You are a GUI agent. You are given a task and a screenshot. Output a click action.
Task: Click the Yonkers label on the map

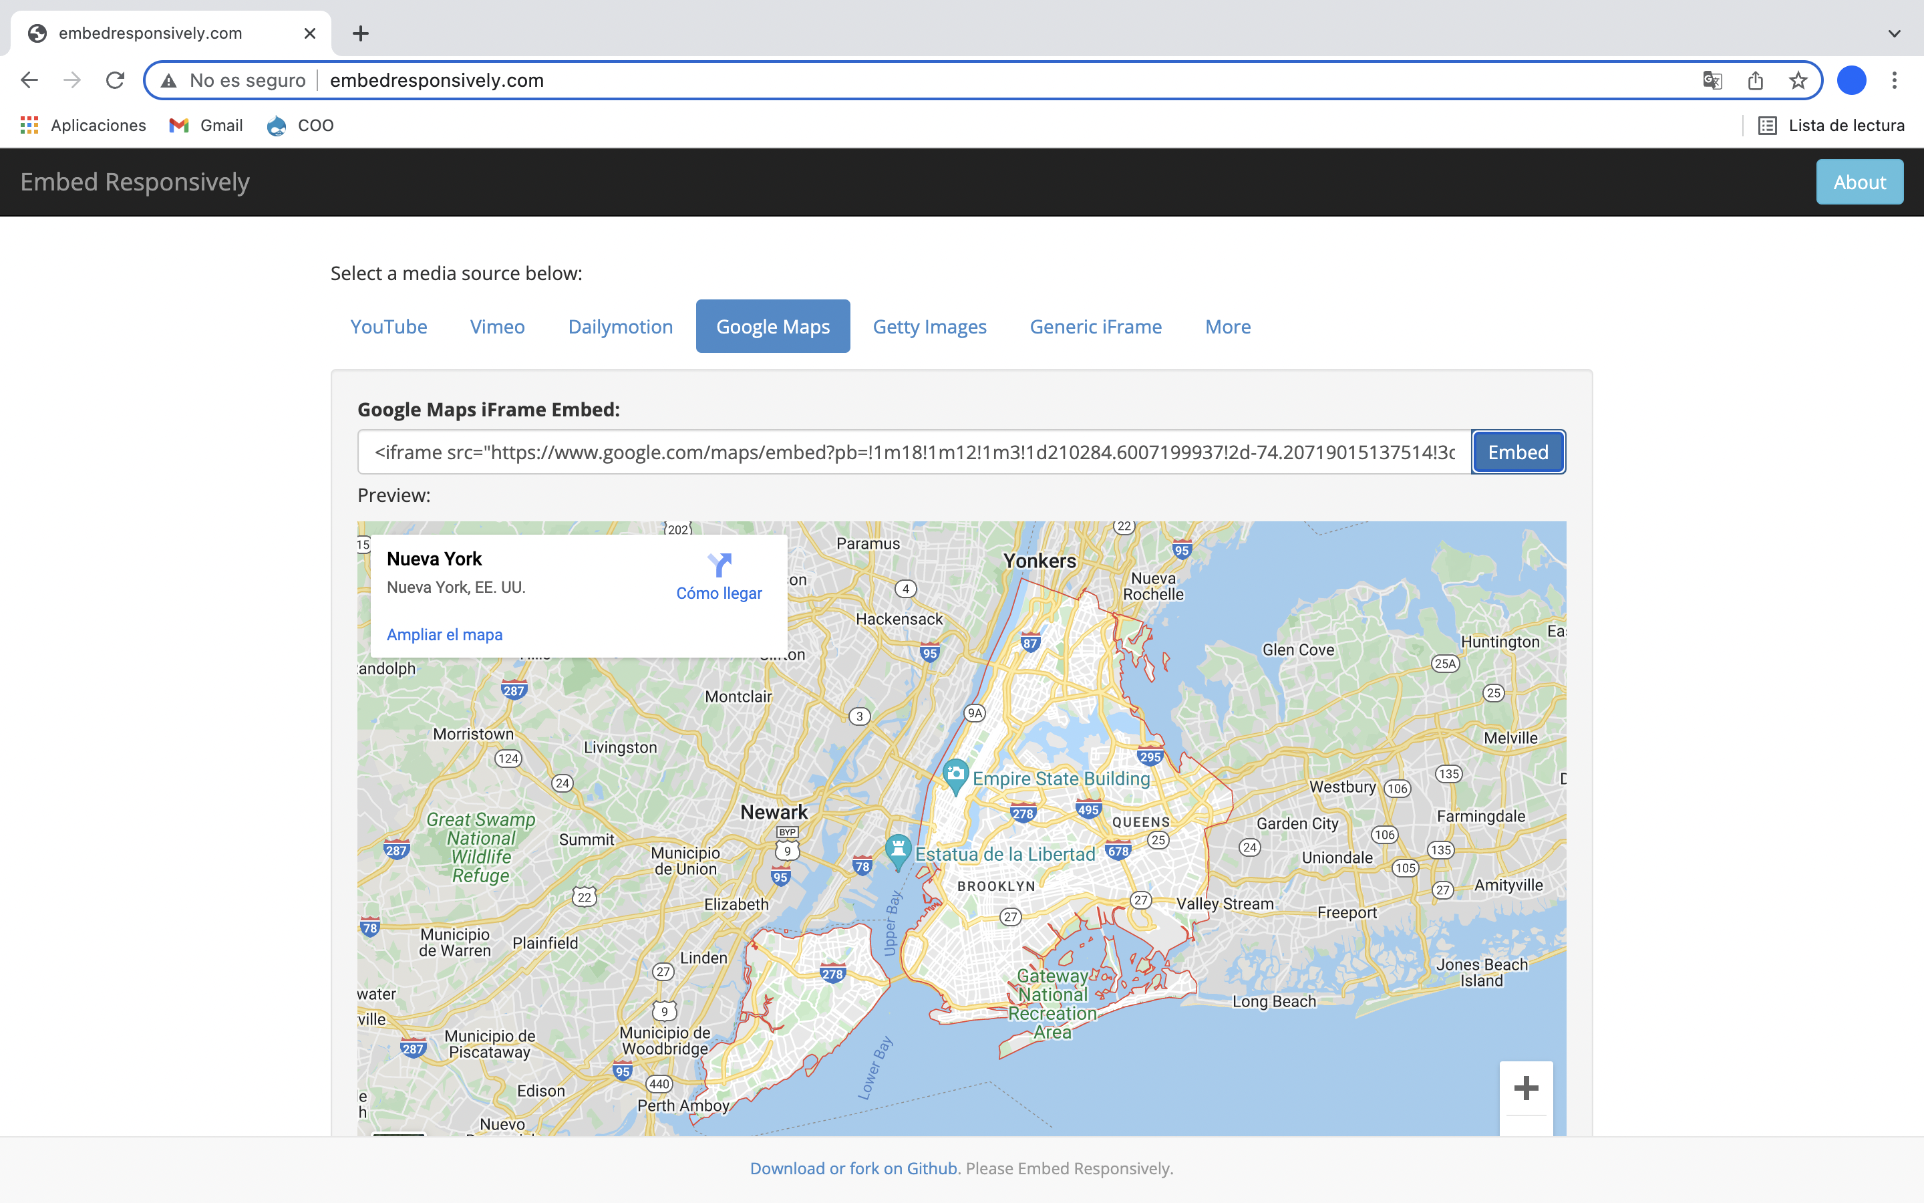1039,561
